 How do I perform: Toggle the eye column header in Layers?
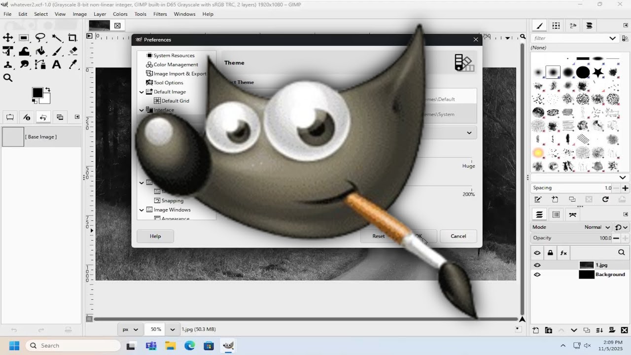pyautogui.click(x=537, y=253)
